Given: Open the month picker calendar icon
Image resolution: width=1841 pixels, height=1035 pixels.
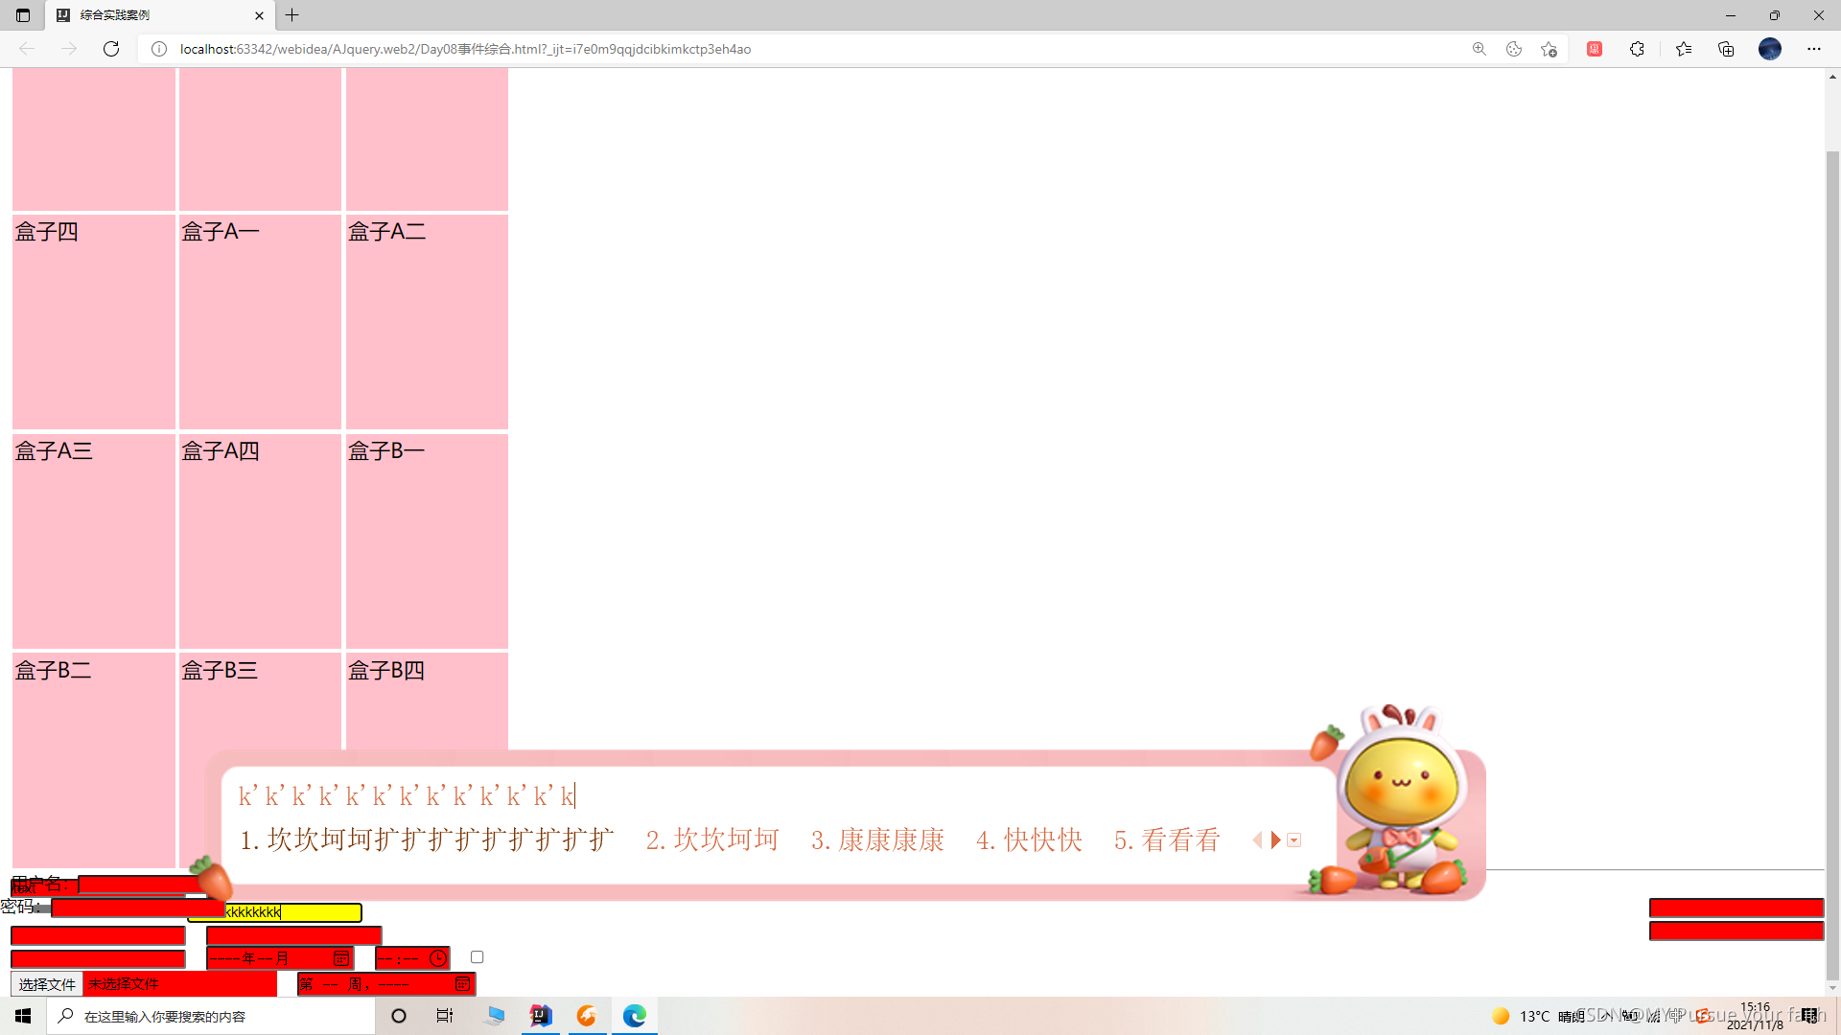Looking at the screenshot, I should click(x=340, y=958).
